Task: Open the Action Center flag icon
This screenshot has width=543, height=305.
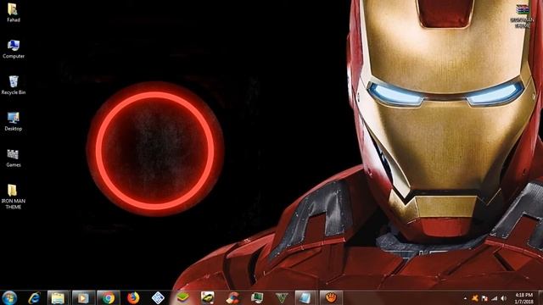Action: [484, 298]
